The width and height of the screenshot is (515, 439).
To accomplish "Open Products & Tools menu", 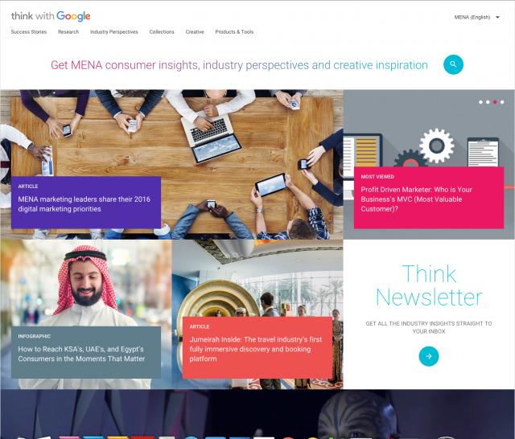I will click(x=234, y=32).
